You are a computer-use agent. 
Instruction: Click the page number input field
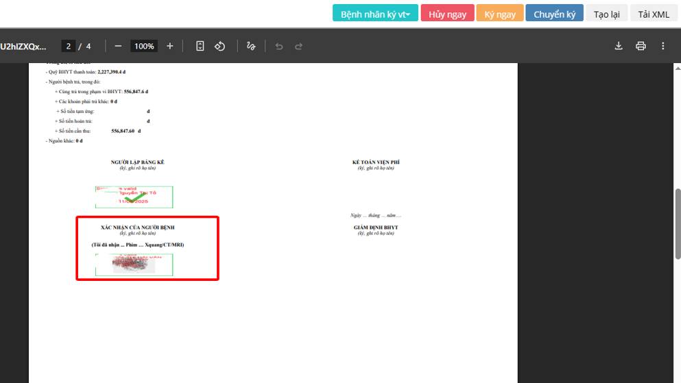pos(68,46)
